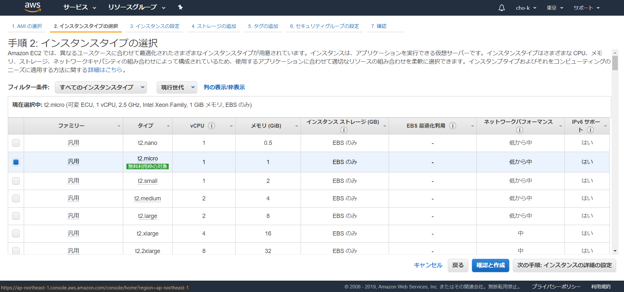Open the 東京 region menu
This screenshot has width=624, height=292.
coord(555,8)
